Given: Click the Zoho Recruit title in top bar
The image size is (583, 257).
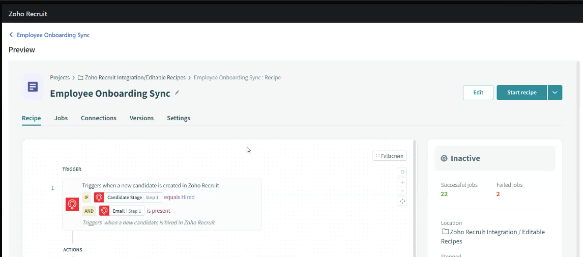Looking at the screenshot, I should [x=28, y=14].
